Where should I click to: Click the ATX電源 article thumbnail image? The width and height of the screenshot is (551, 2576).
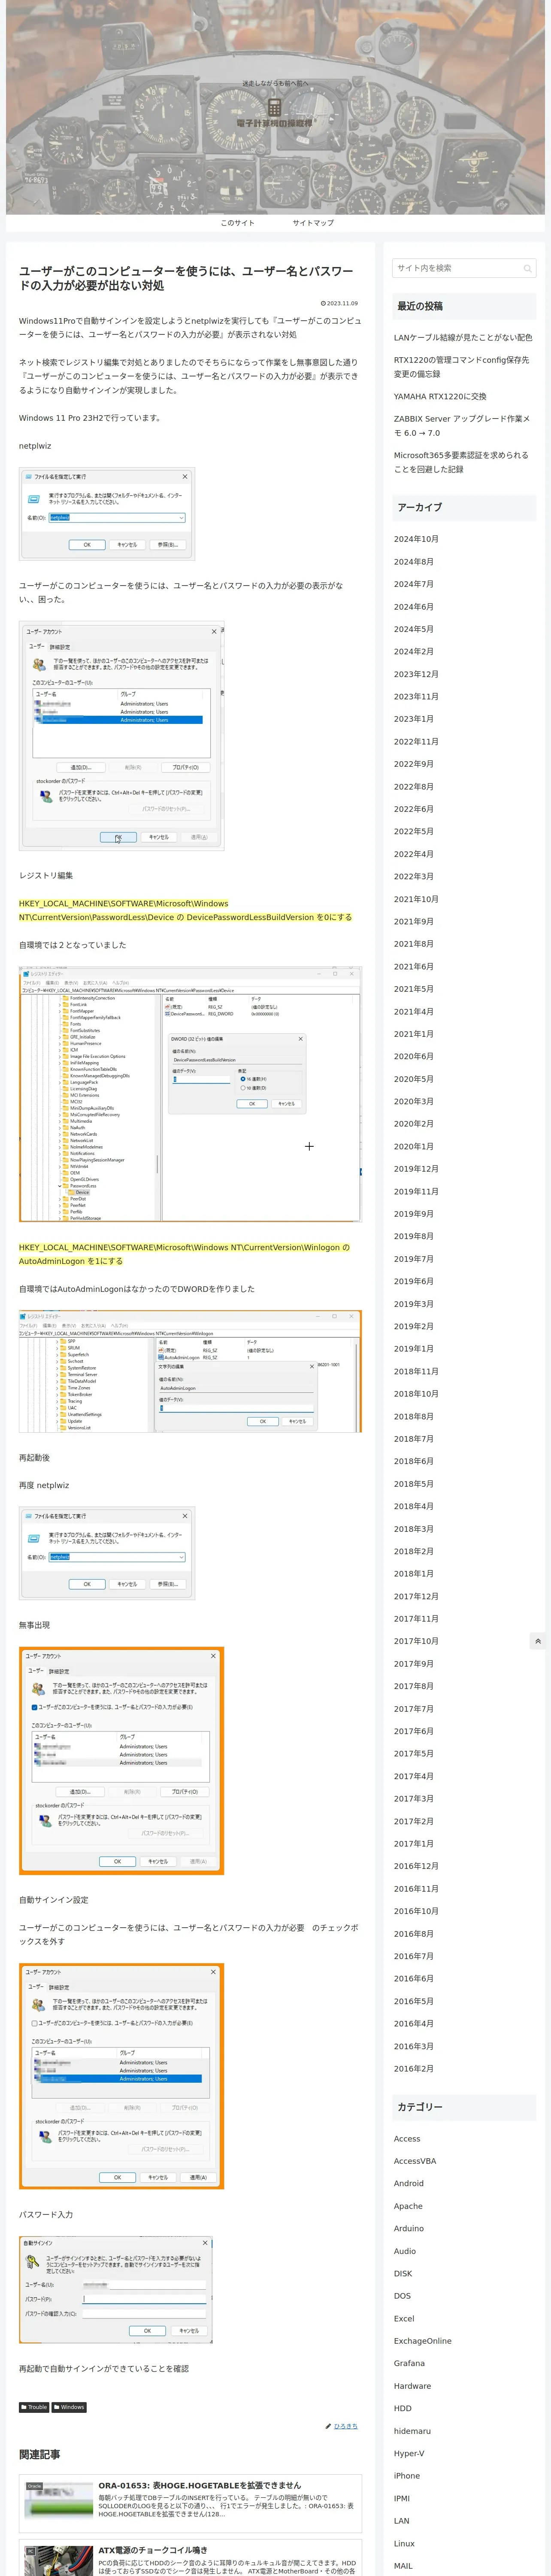coord(58,2560)
